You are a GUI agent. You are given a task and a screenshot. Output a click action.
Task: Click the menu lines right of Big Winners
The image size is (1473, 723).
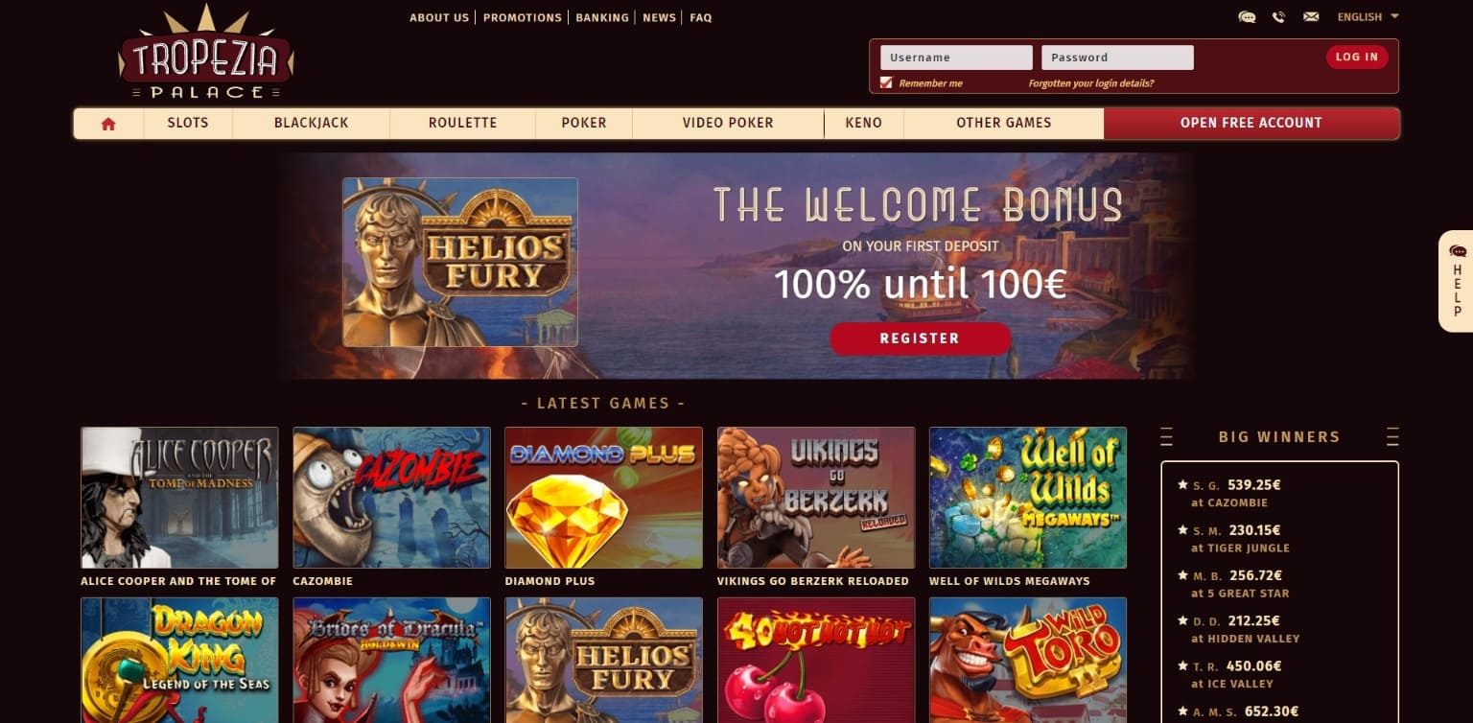(x=1392, y=436)
